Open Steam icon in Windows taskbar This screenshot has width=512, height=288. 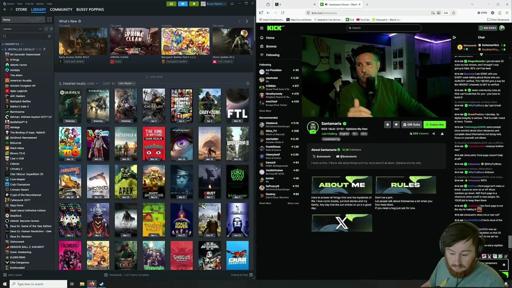(x=101, y=284)
